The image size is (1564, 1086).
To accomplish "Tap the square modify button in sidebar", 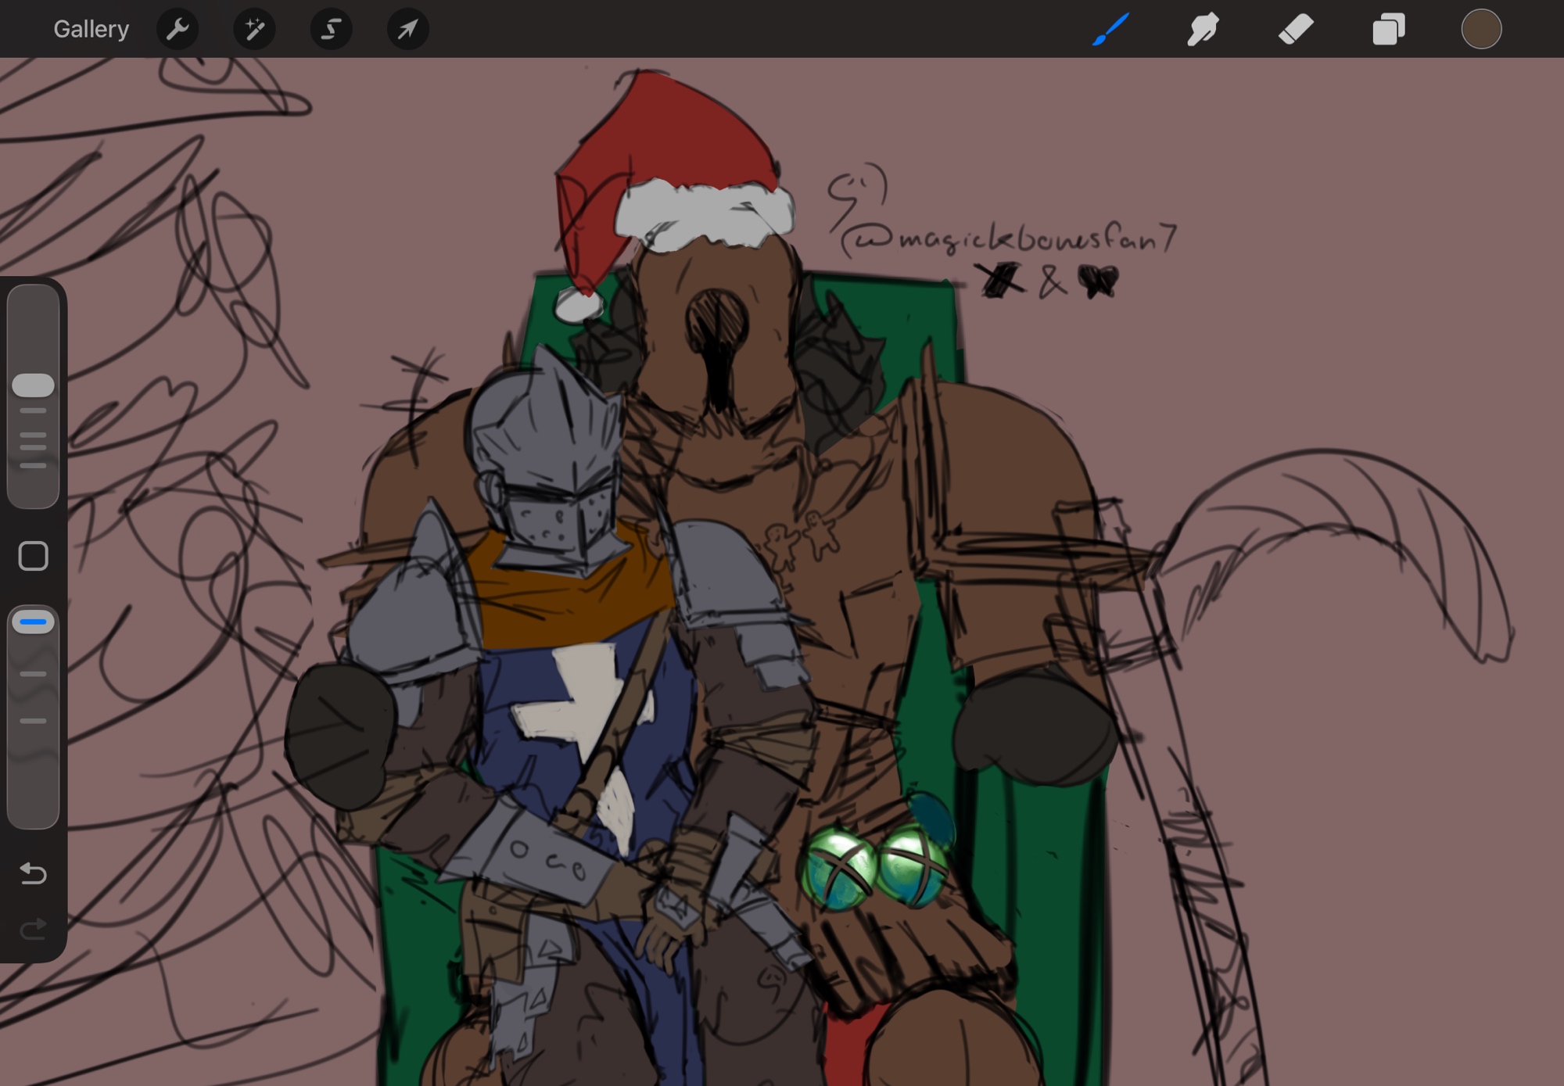I will pos(33,556).
